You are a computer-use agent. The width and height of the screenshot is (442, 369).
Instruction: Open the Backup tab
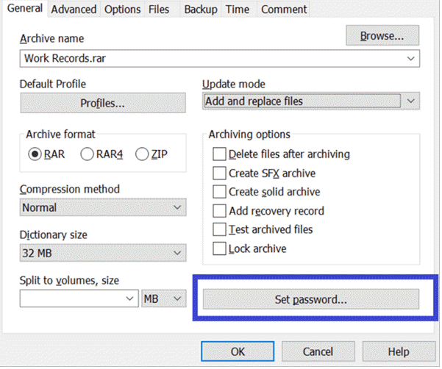click(200, 10)
